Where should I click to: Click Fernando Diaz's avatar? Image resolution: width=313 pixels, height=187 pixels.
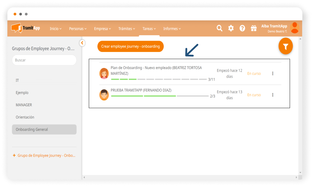pos(104,95)
